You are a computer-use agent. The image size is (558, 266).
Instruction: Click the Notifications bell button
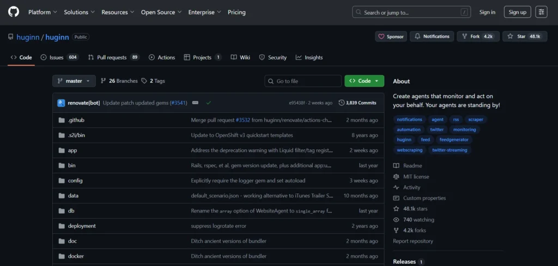click(432, 37)
